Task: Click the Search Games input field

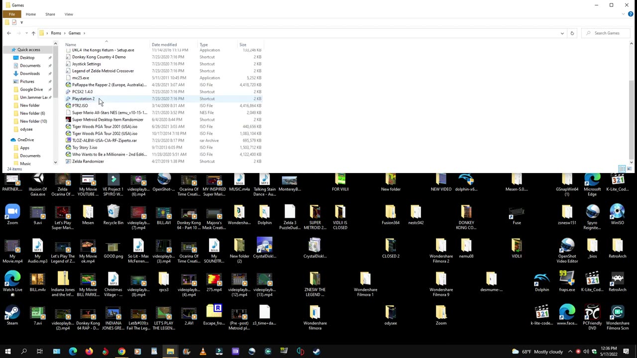Action: coord(606,33)
